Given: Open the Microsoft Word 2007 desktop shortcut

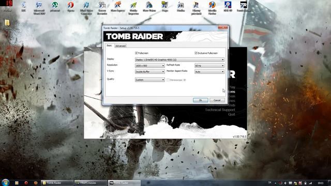Looking at the screenshot, I should coord(39,8).
